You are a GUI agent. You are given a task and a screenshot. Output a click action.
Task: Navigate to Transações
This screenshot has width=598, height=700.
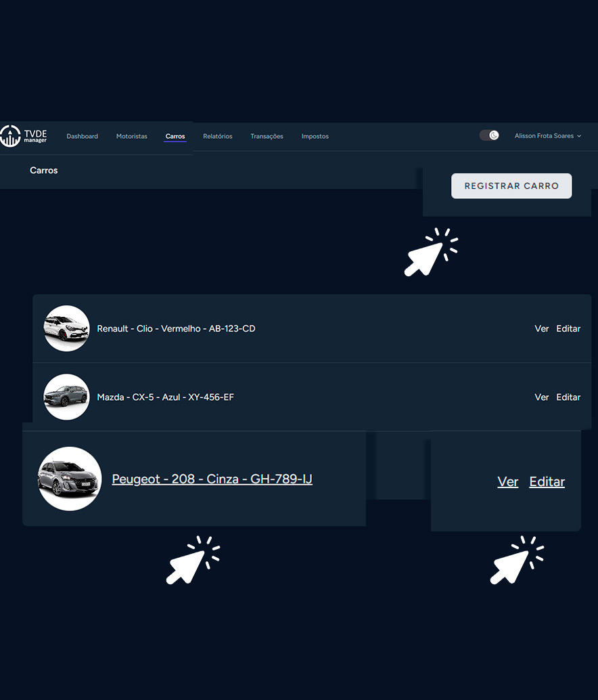coord(267,136)
